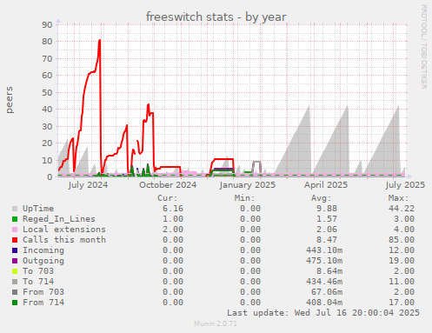Screen dimensions: 432x333
Task: Click To 703 average value 8.64m
Action: click(x=329, y=271)
